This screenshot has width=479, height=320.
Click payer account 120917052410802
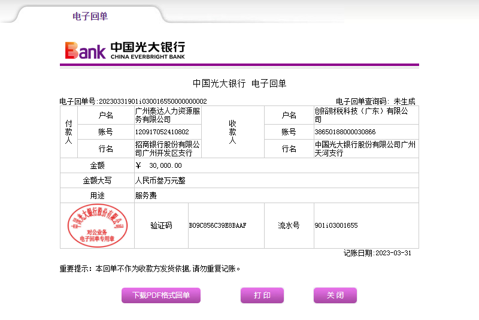[x=162, y=132]
